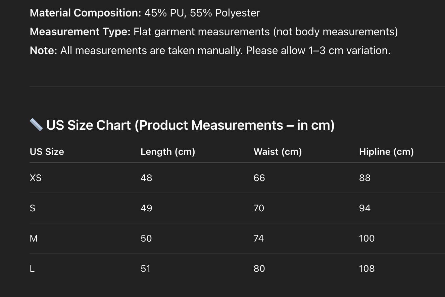This screenshot has height=297, width=445.
Task: Select the M hipline value 100
Action: click(x=367, y=239)
